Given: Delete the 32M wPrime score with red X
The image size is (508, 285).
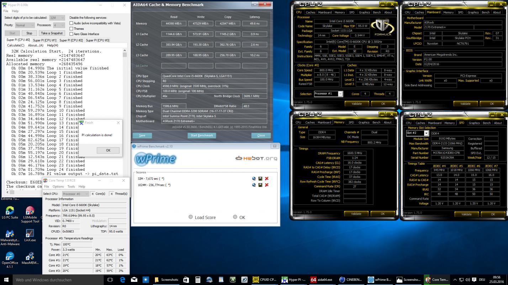Looking at the screenshot, I should pyautogui.click(x=266, y=179).
